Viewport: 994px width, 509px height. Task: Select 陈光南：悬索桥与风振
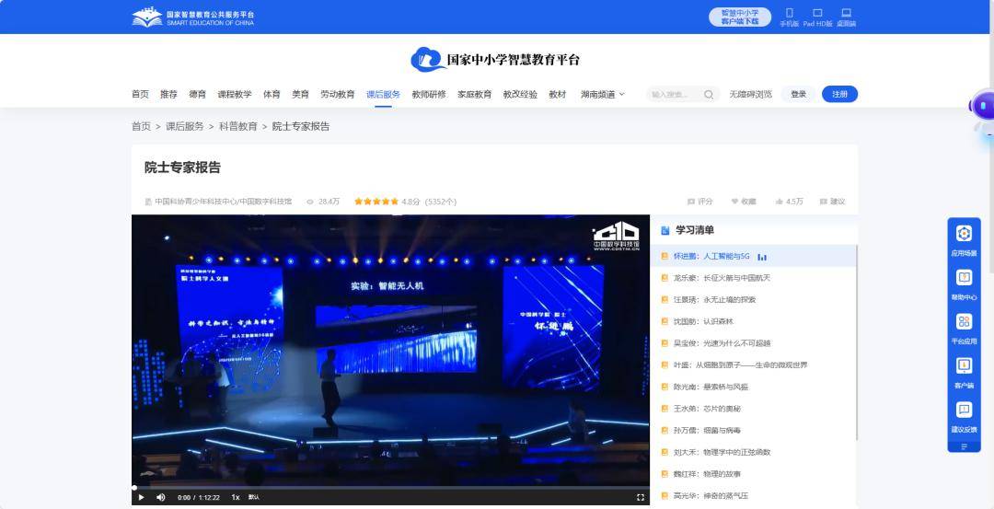click(x=753, y=387)
